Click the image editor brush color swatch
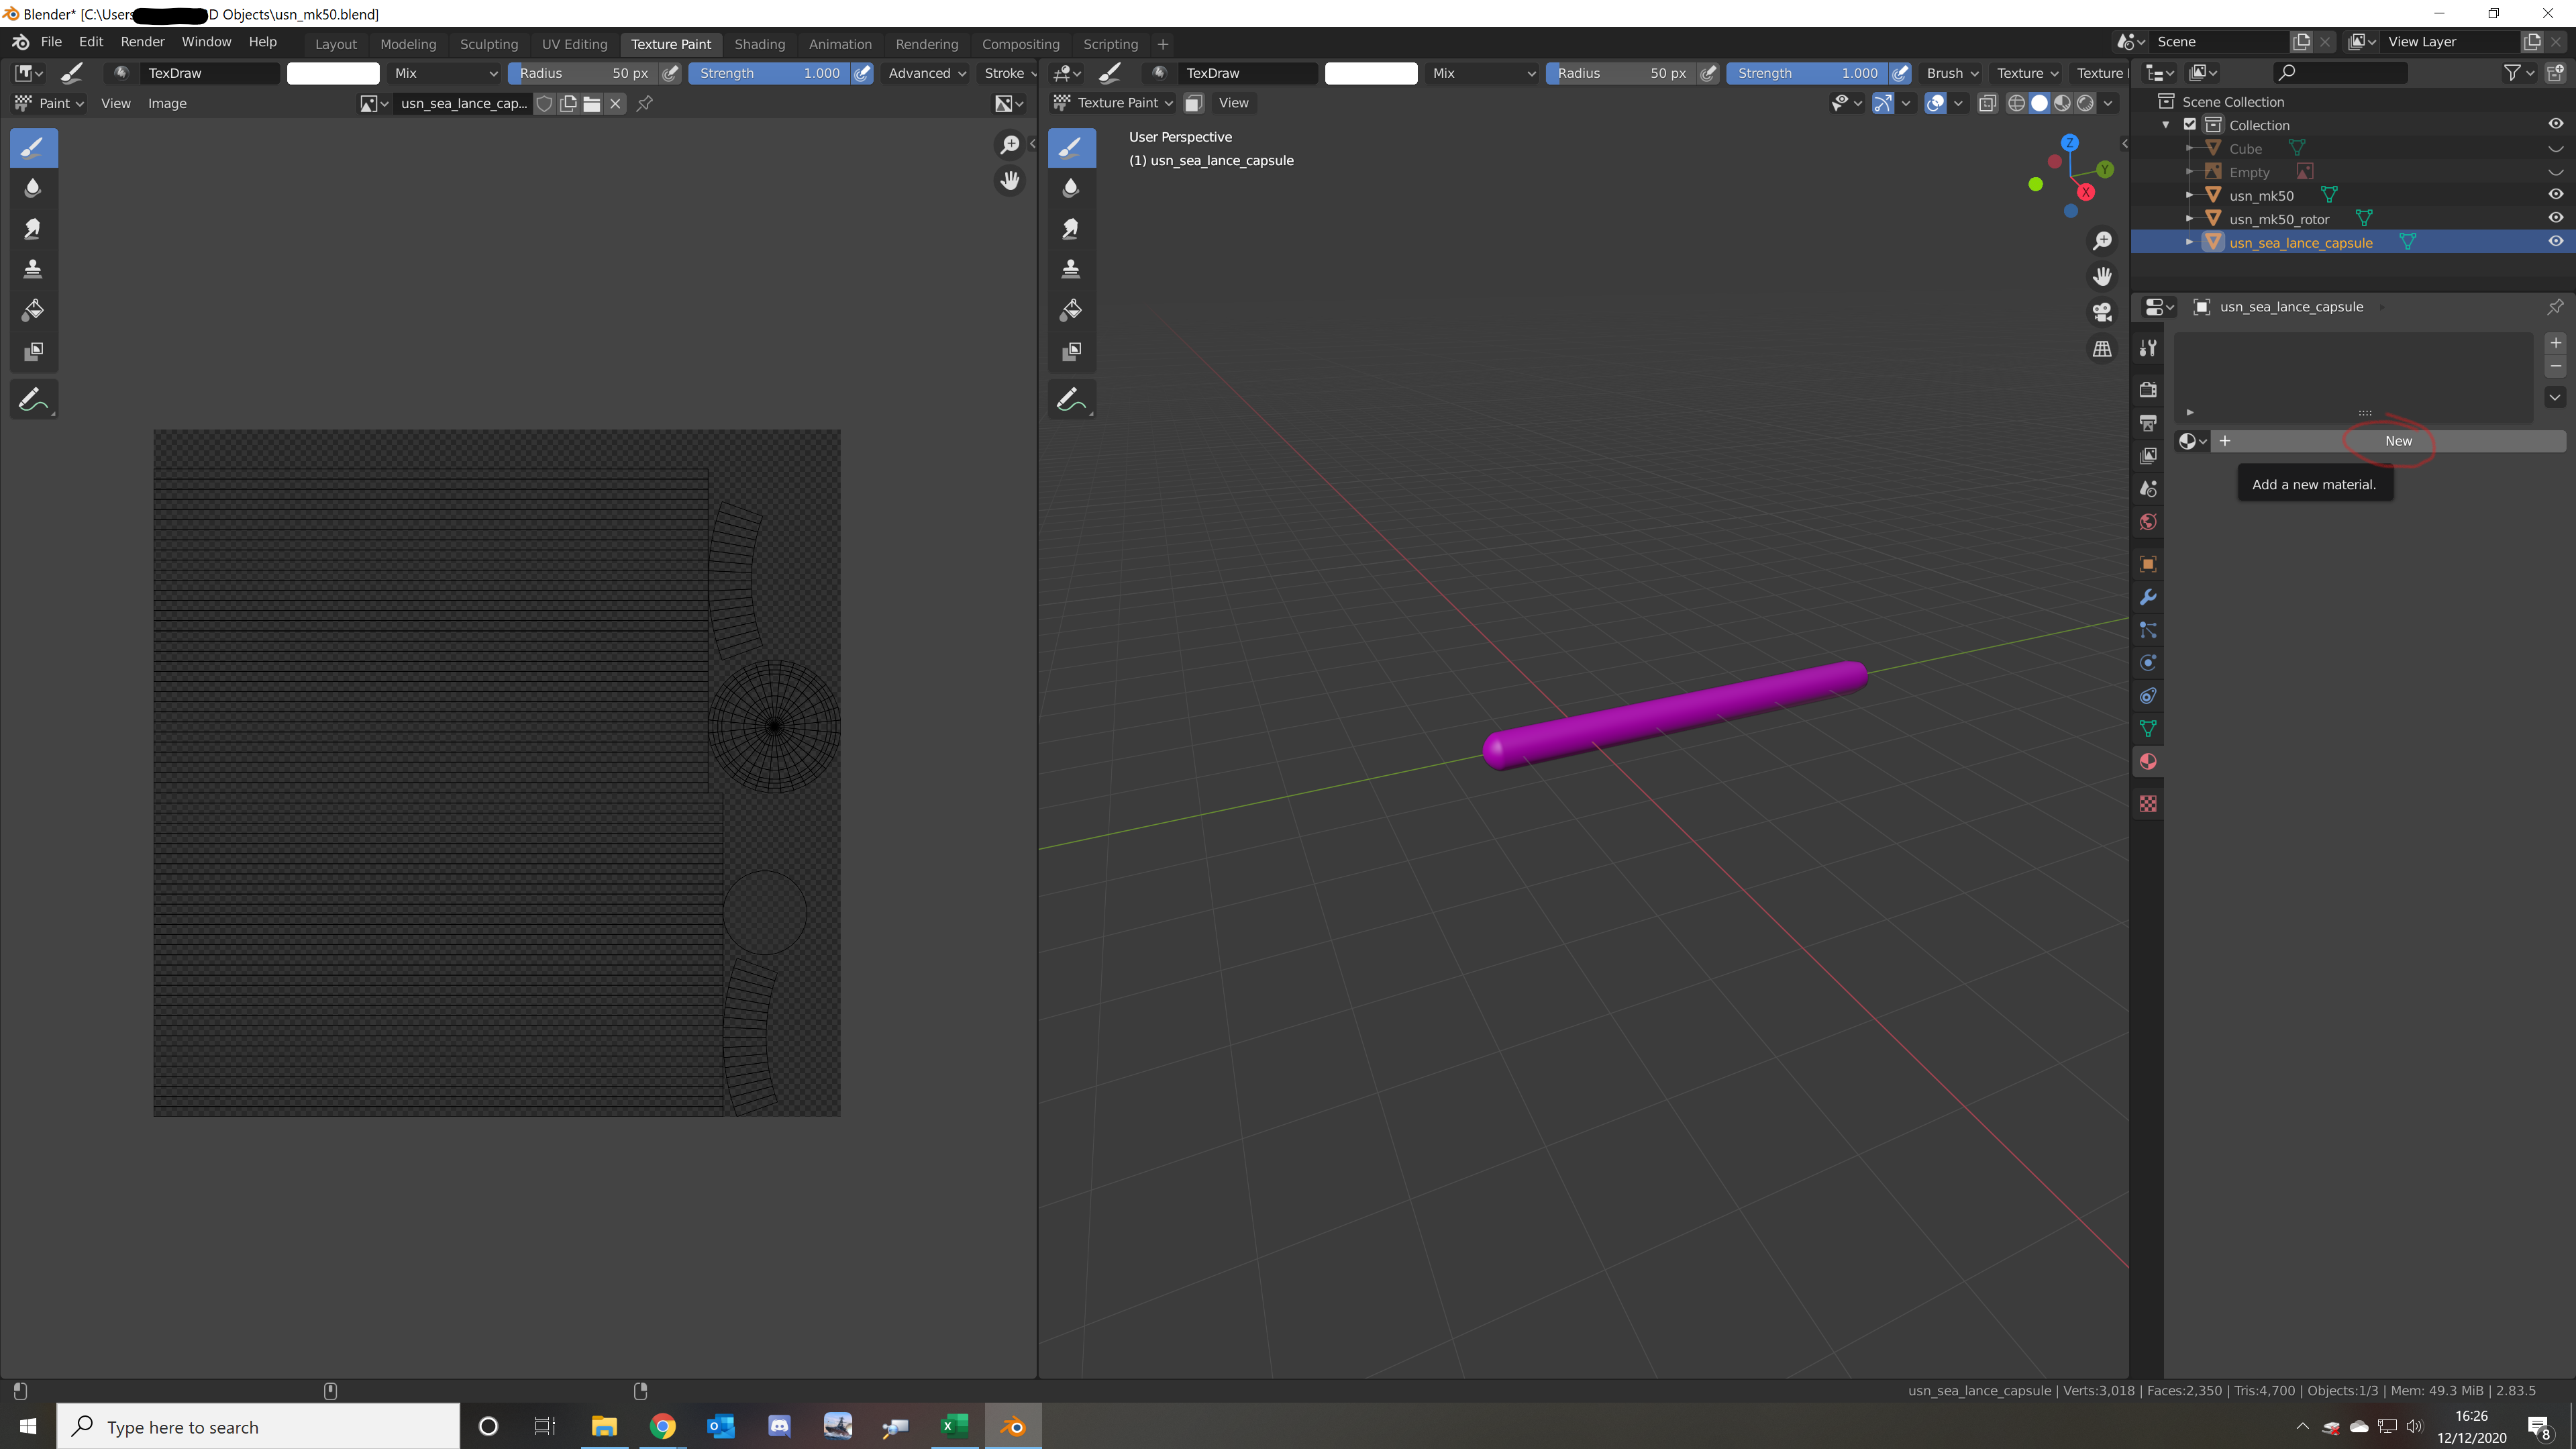 332,73
